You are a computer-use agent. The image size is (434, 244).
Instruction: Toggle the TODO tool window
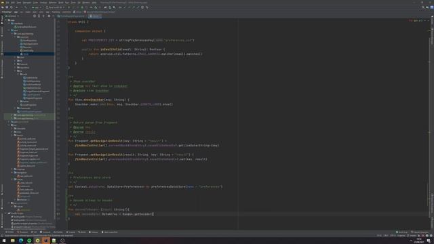click(9, 232)
